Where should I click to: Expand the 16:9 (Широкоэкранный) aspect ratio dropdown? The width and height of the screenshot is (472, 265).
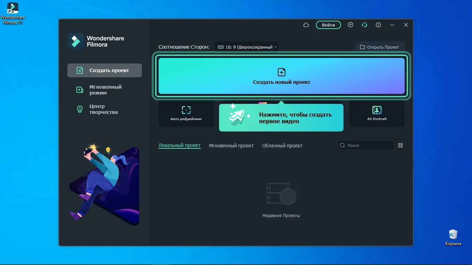pos(247,47)
